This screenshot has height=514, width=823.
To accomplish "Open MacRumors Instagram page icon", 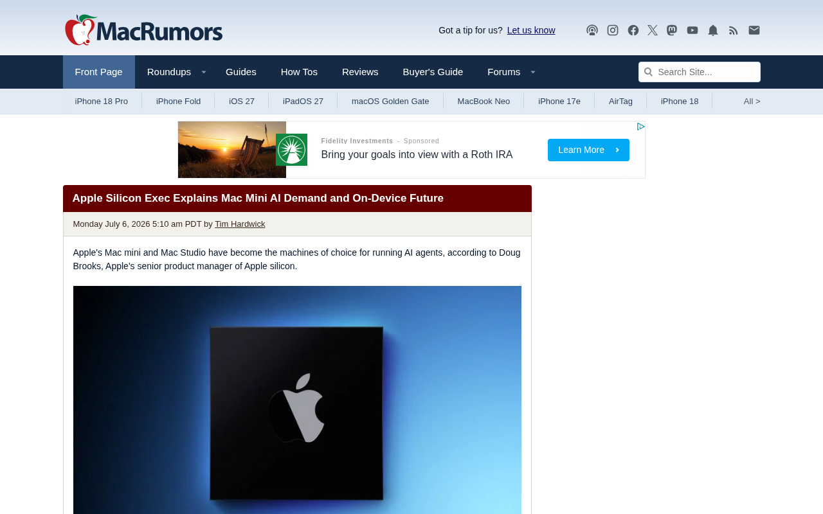I will click(x=613, y=30).
